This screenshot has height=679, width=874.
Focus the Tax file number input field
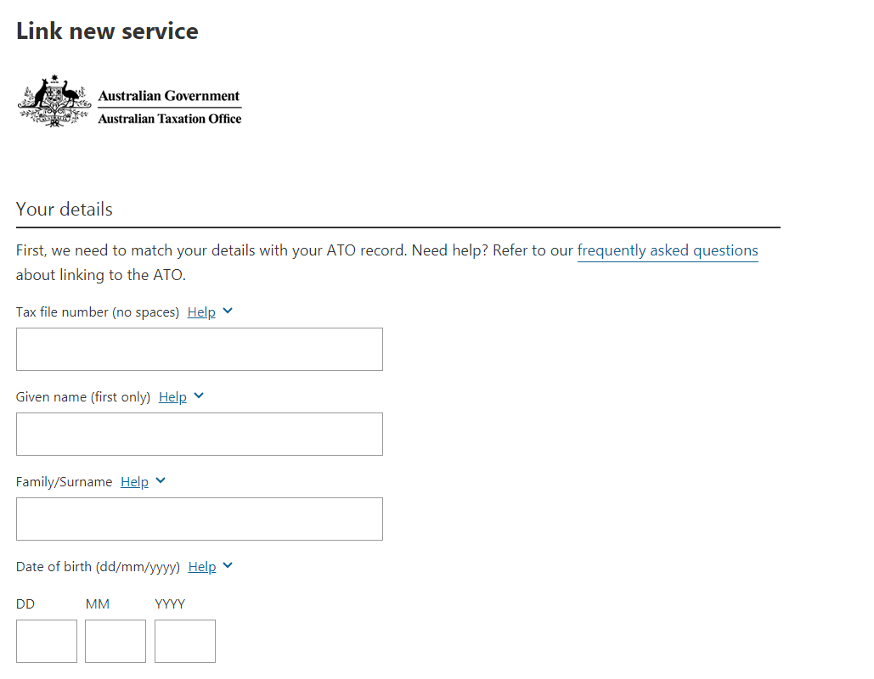pyautogui.click(x=200, y=349)
